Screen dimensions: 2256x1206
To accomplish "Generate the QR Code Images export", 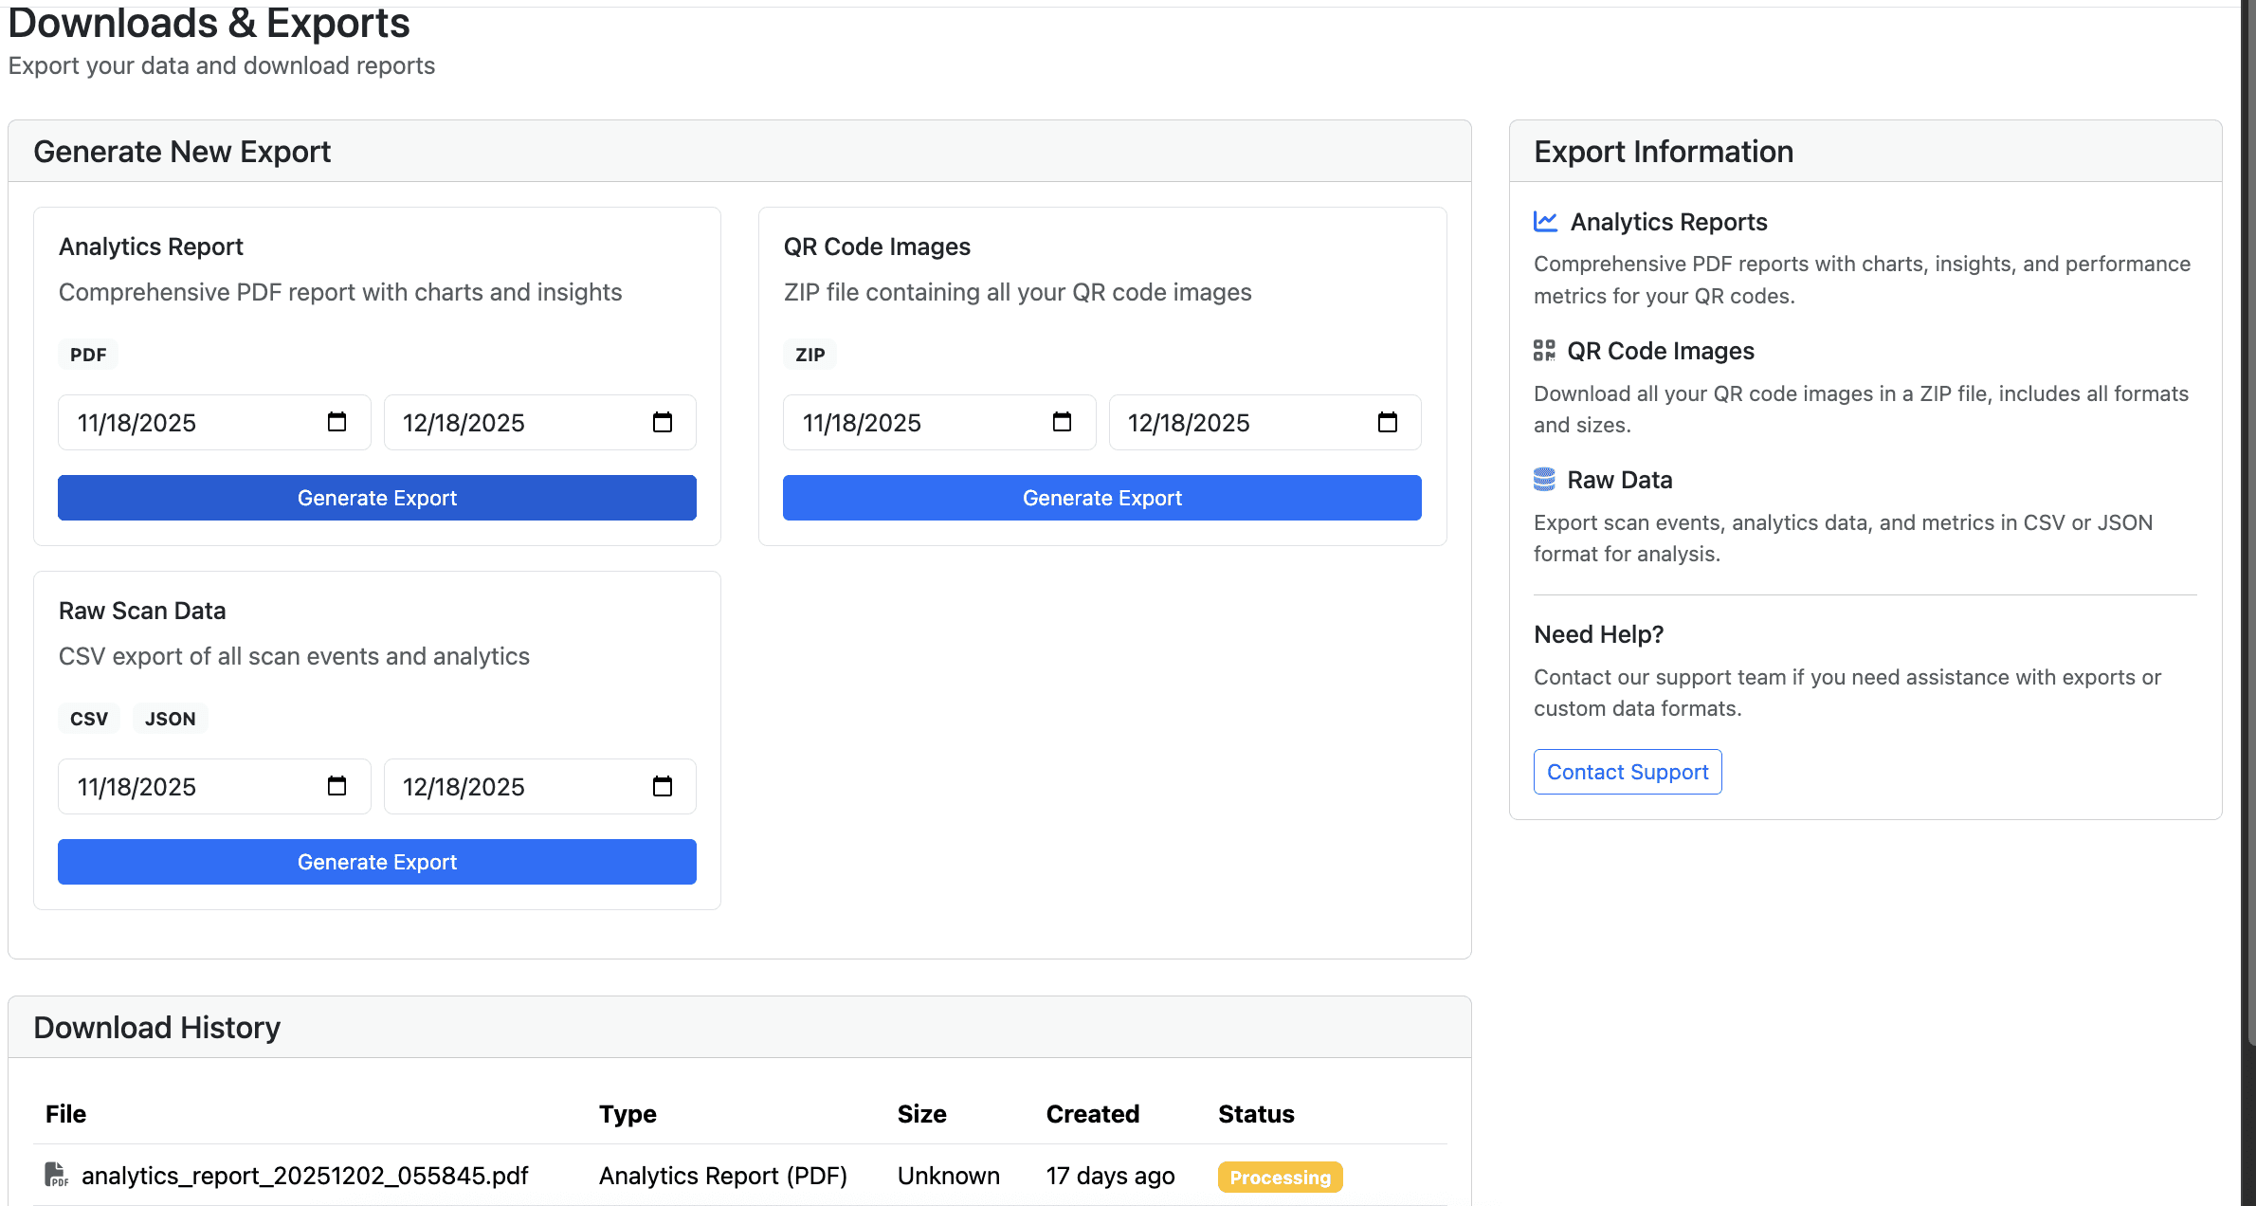I will 1101,497.
